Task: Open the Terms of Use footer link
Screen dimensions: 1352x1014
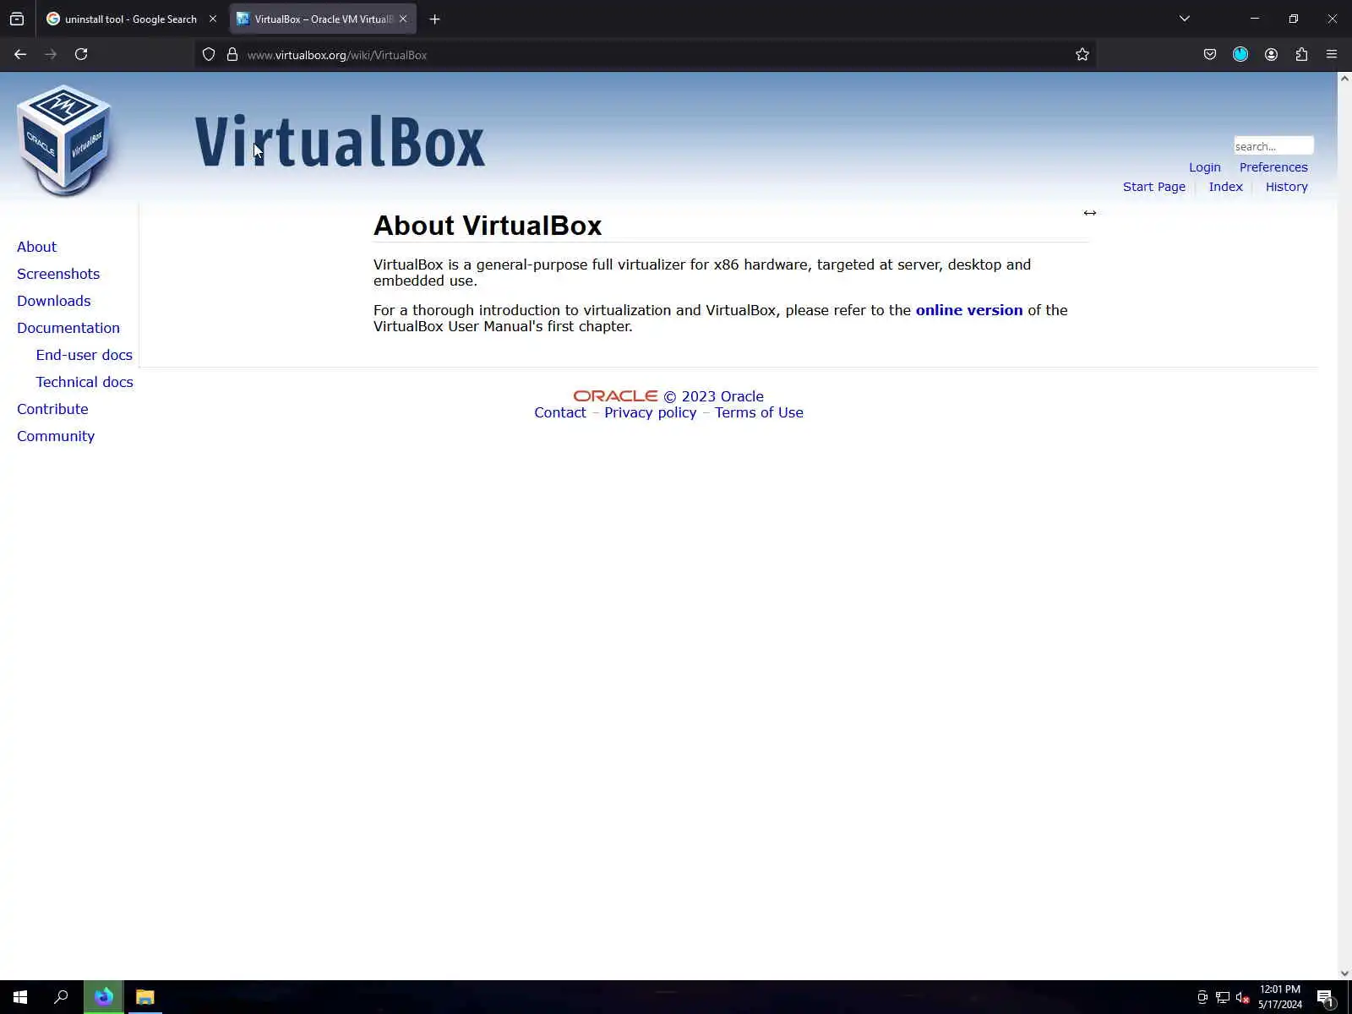Action: tap(759, 412)
